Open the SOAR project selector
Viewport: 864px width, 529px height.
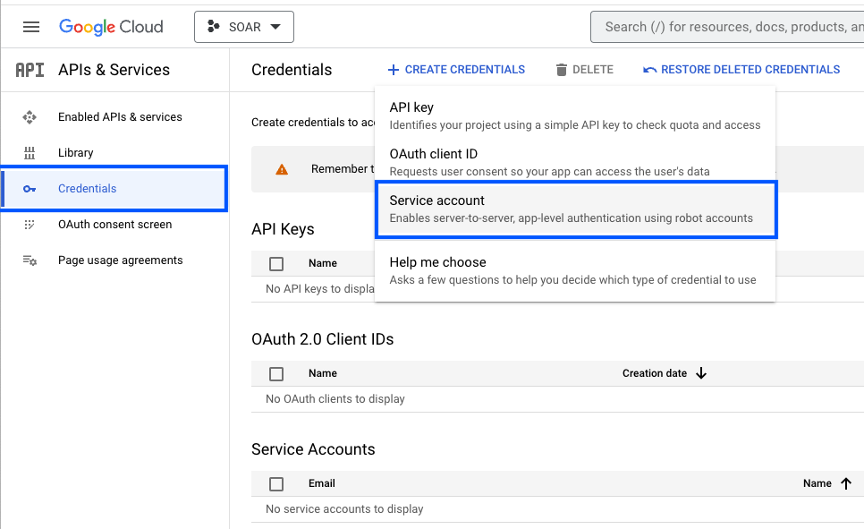[243, 26]
